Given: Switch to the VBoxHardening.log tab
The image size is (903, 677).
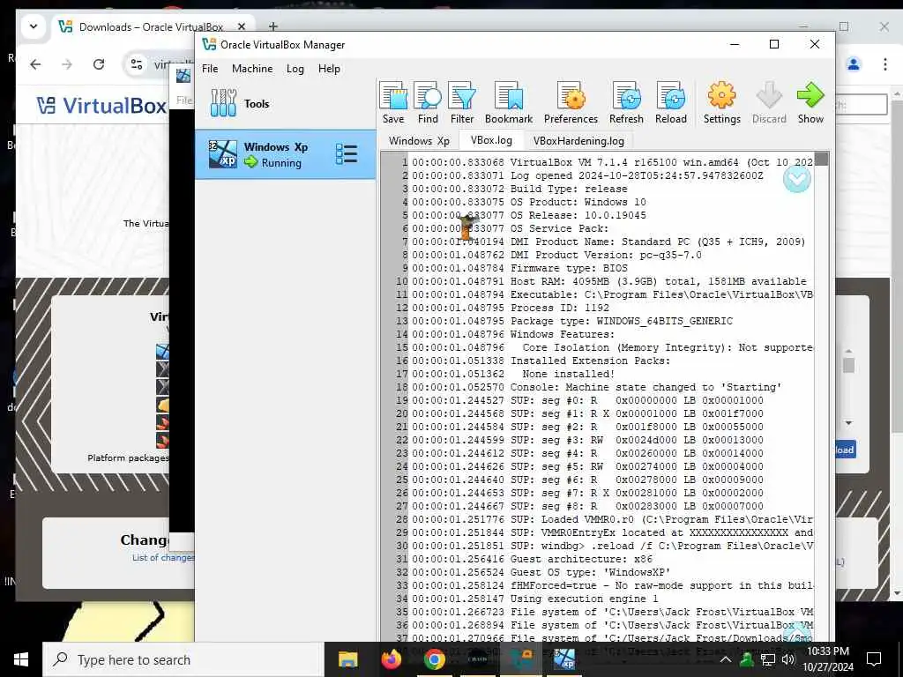Looking at the screenshot, I should point(578,140).
